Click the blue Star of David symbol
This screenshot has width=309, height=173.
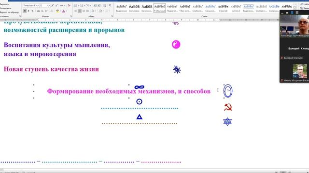[x=227, y=122]
